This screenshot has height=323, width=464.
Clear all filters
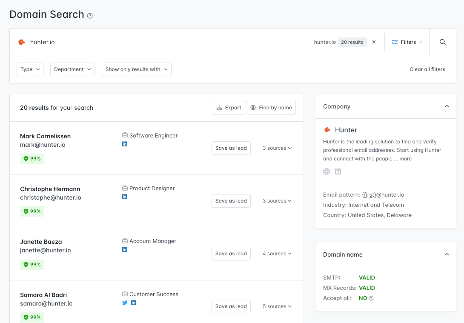tap(427, 69)
